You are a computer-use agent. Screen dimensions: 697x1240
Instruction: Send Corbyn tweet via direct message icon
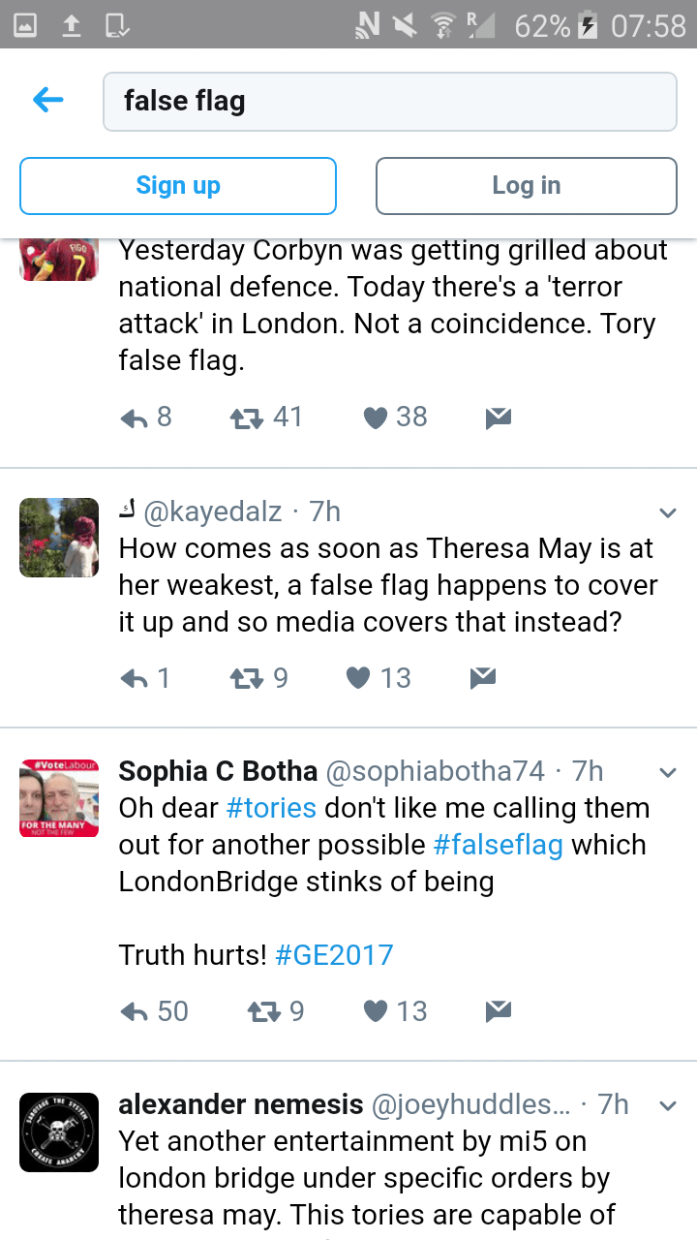(x=498, y=418)
